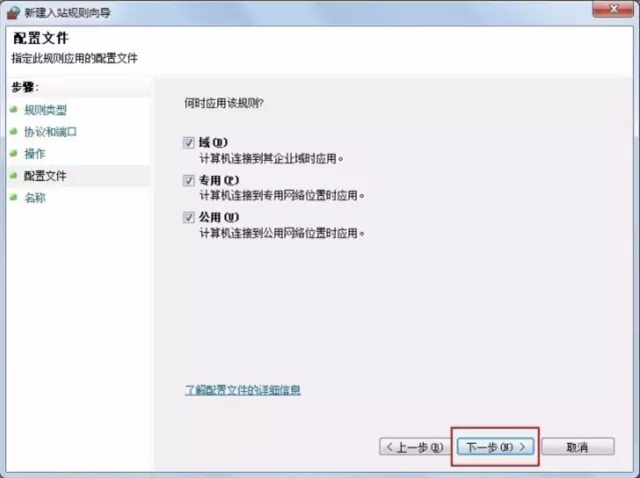Click the firewall wizard title bar icon
The width and height of the screenshot is (640, 478).
pyautogui.click(x=13, y=13)
